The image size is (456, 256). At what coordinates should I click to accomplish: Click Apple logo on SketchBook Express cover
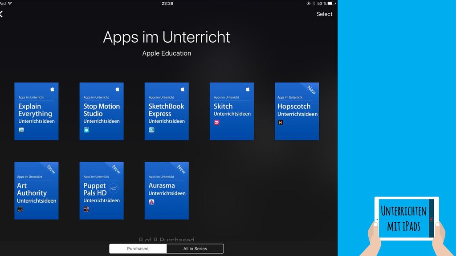(x=183, y=89)
